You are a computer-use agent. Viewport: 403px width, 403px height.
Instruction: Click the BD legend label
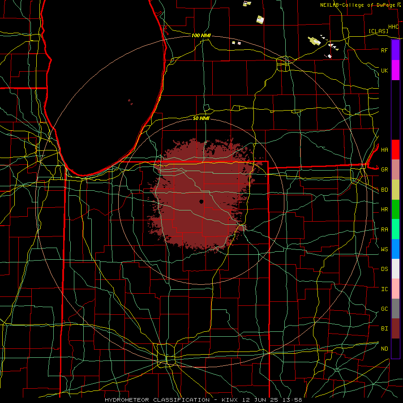tap(384, 190)
